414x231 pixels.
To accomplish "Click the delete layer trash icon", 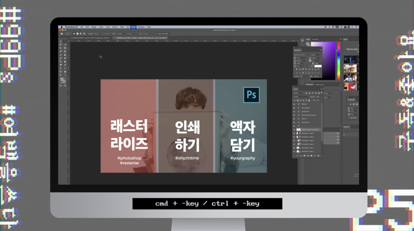I will [x=318, y=156].
